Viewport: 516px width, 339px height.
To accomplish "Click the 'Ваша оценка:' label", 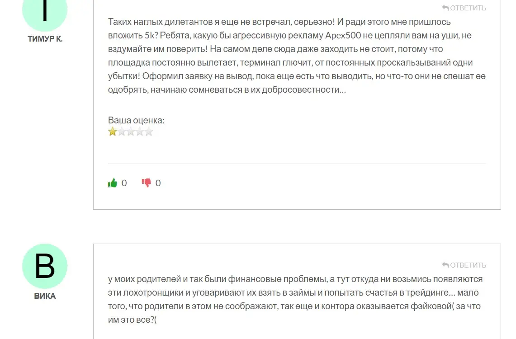I will [136, 120].
